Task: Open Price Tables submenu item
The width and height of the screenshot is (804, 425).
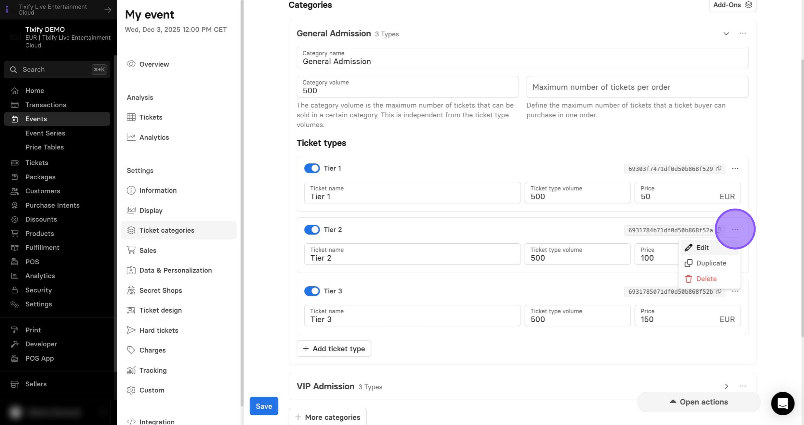Action: pyautogui.click(x=45, y=147)
